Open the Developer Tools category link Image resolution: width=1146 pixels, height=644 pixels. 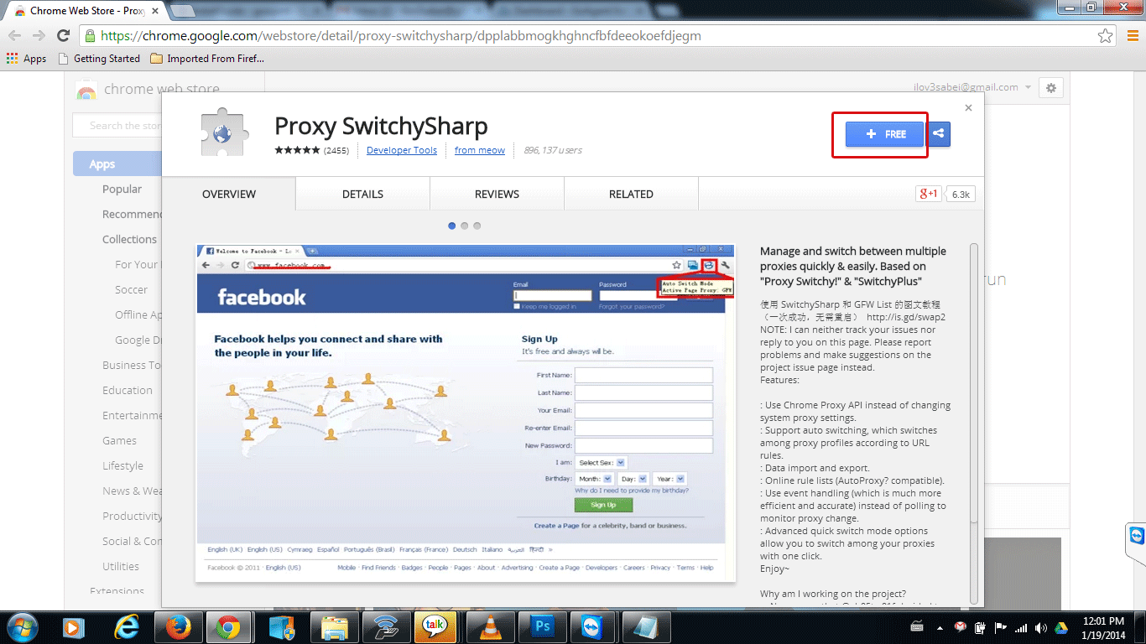pyautogui.click(x=402, y=150)
